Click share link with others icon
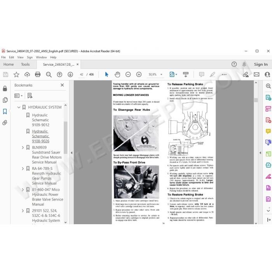Screen dimensions: 272x272 246,75
